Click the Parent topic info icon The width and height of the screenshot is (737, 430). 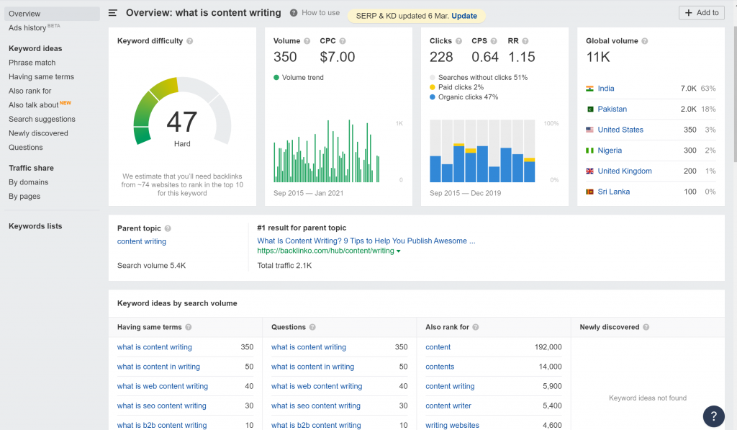(168, 228)
